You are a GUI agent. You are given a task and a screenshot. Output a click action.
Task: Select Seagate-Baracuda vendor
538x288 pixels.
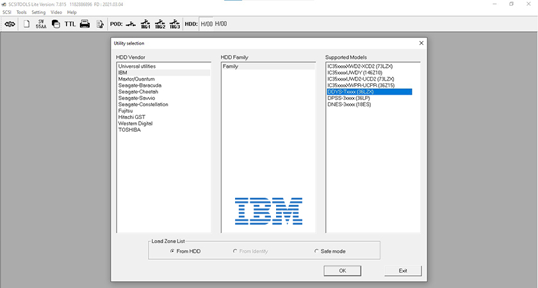[x=164, y=85]
